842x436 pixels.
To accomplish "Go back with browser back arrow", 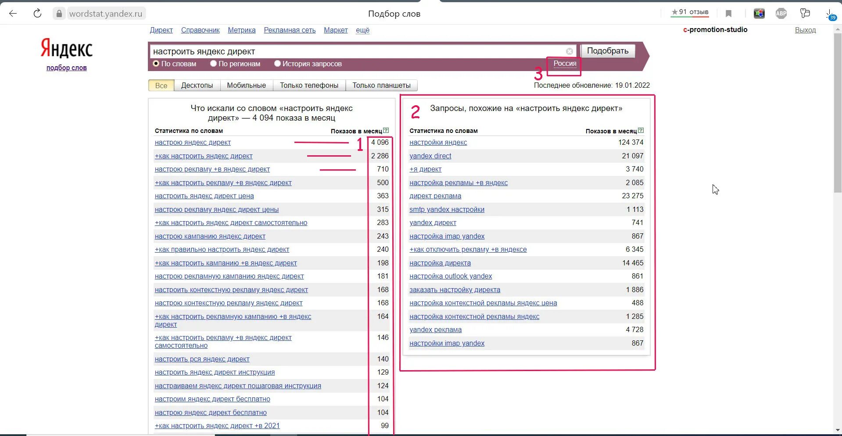I will pyautogui.click(x=13, y=14).
